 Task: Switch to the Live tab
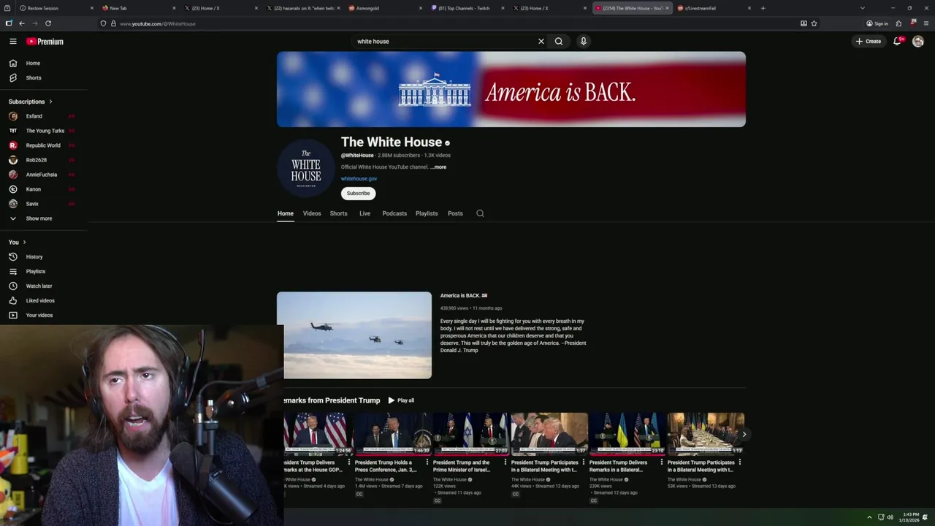point(365,213)
